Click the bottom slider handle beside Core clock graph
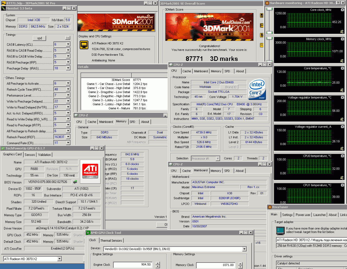 click(269, 32)
